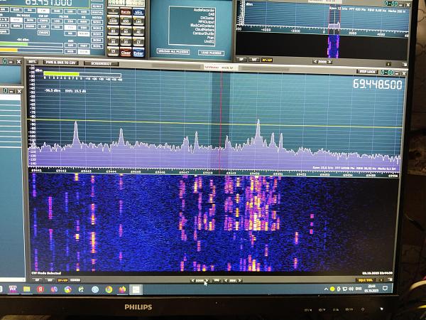Launch Firefox from the taskbar
426x320 pixels.
pyautogui.click(x=122, y=290)
